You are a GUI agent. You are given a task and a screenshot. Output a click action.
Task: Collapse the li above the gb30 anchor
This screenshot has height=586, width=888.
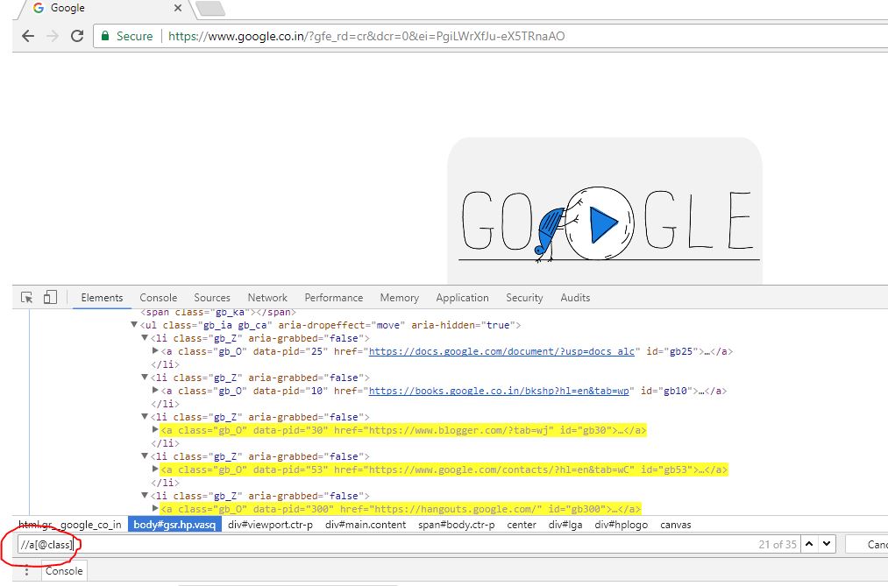coord(145,417)
